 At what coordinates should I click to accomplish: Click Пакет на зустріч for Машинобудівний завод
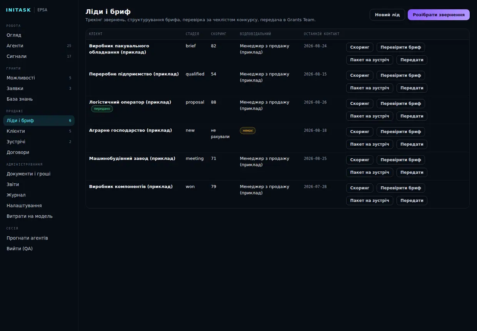(x=370, y=172)
